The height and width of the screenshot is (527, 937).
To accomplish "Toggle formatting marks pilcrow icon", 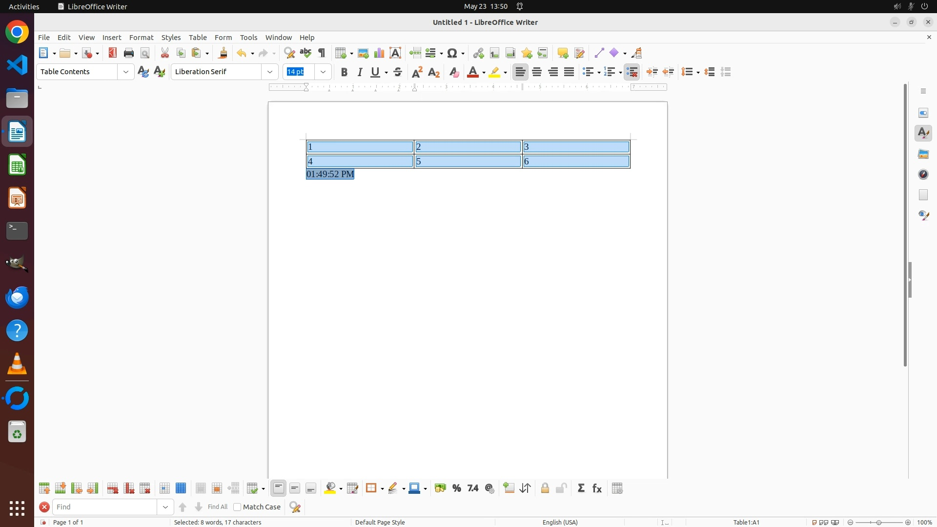I will pos(322,53).
